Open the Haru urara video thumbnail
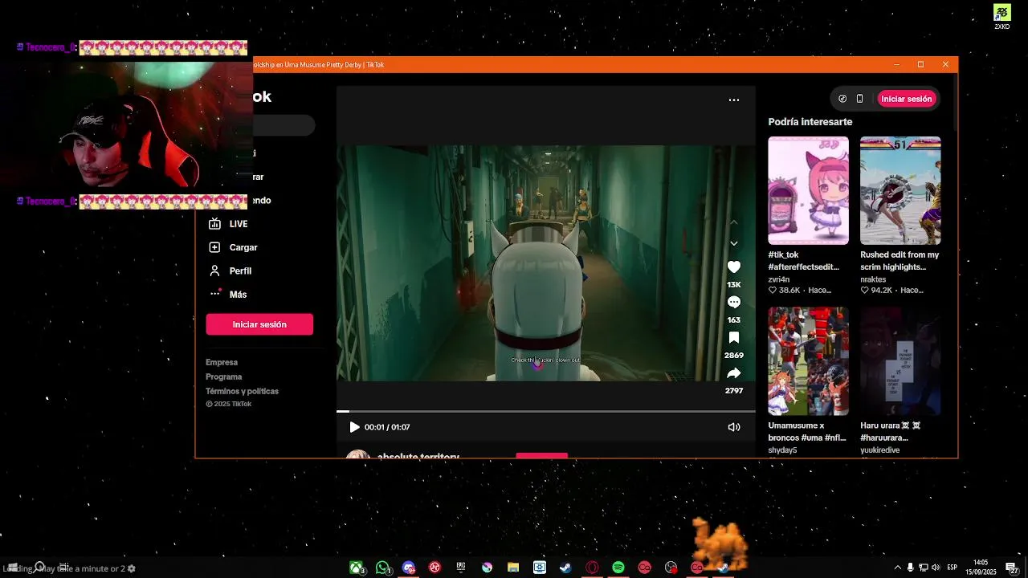This screenshot has height=578, width=1028. (x=900, y=361)
